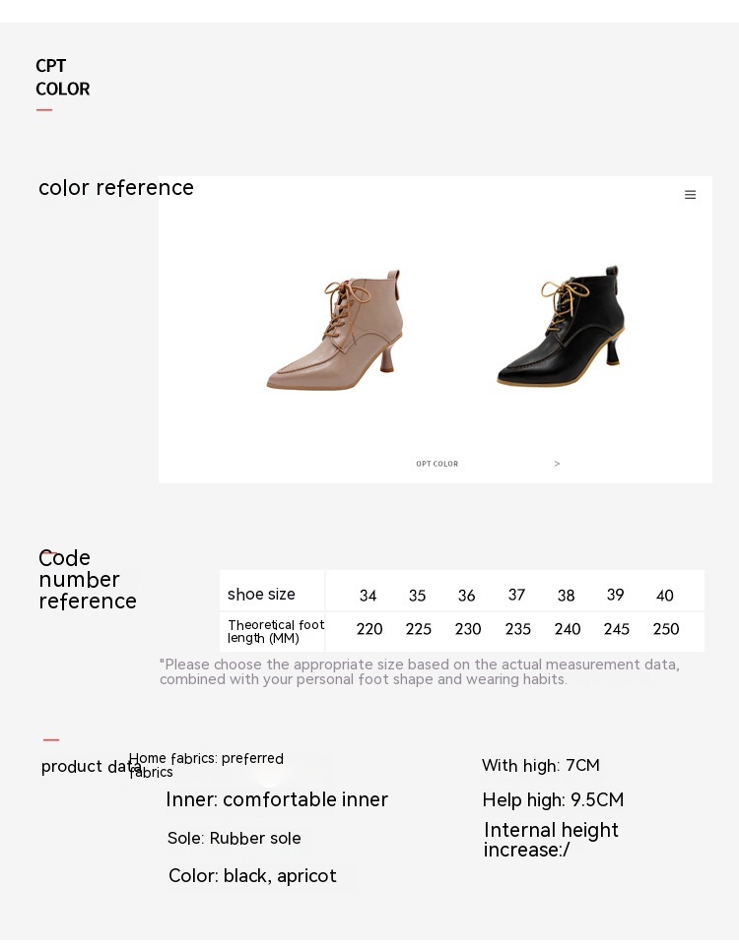Select the apricot lace-up boot image
The image size is (739, 951).
click(x=336, y=329)
